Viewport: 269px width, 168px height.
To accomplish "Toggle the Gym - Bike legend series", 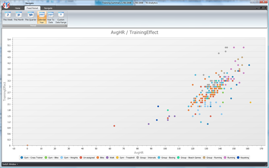I will [51, 158].
